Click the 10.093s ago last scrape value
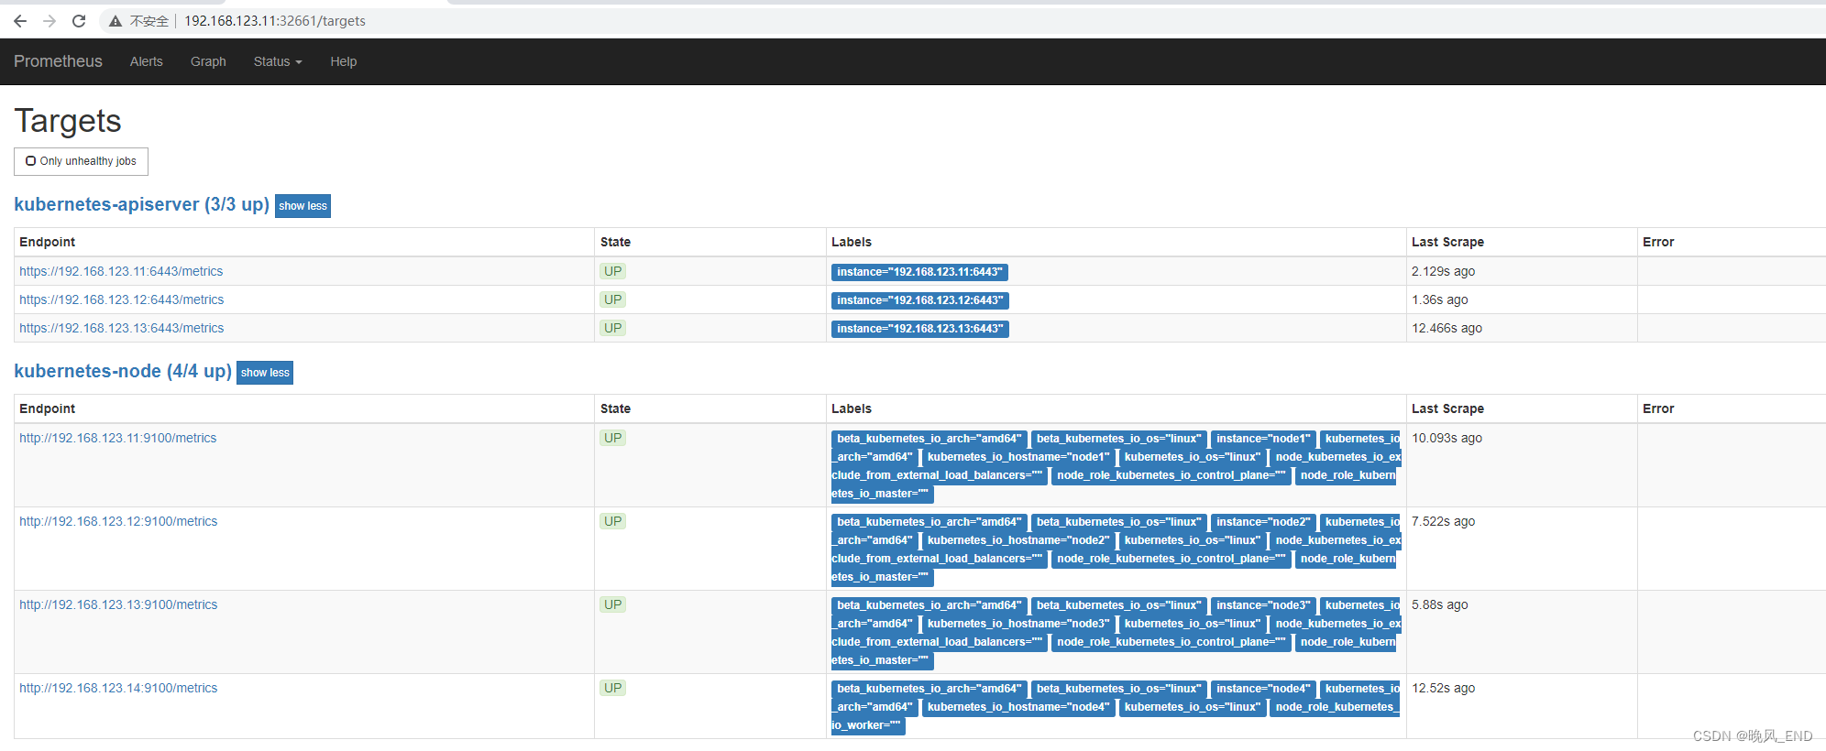This screenshot has width=1826, height=751. coord(1446,438)
